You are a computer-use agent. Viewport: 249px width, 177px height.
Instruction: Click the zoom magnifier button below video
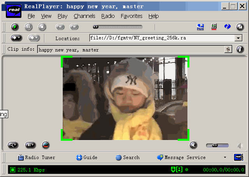click(x=13, y=145)
